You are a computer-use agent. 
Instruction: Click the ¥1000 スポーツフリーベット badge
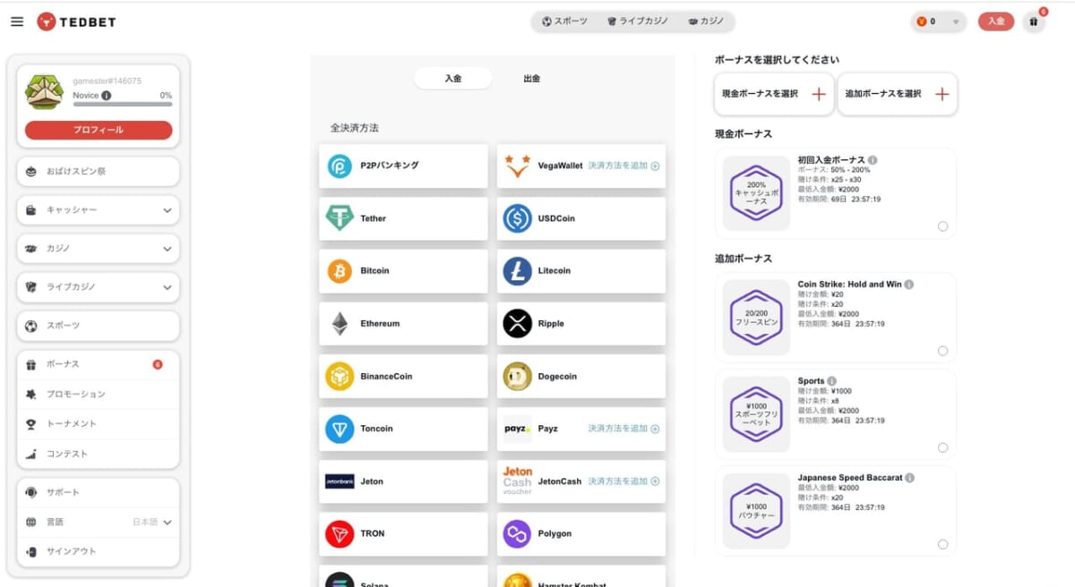756,414
